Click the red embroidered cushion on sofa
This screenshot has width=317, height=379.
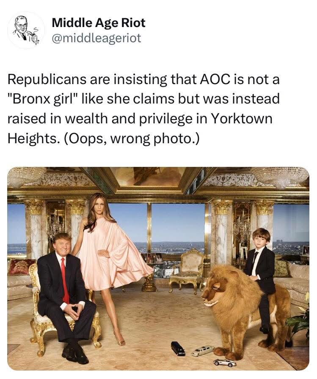tap(21, 266)
